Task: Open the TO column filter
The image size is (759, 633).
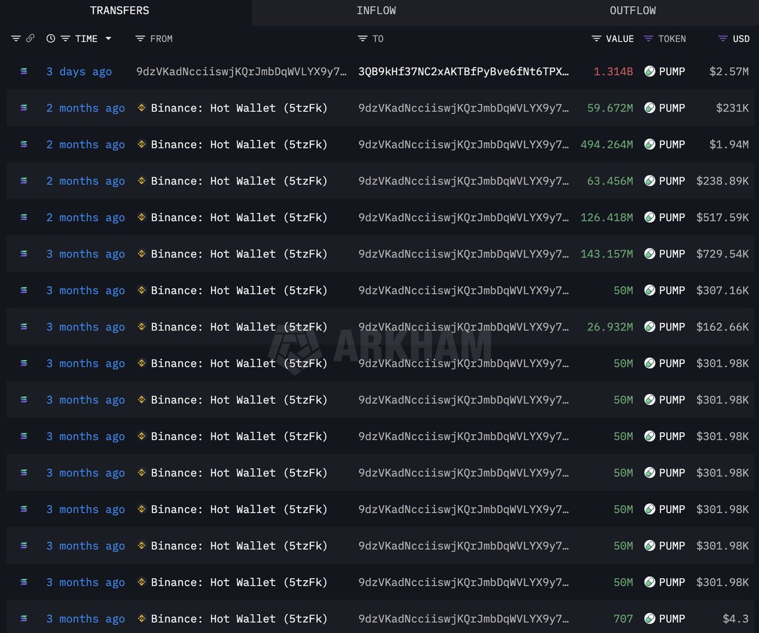Action: (362, 39)
